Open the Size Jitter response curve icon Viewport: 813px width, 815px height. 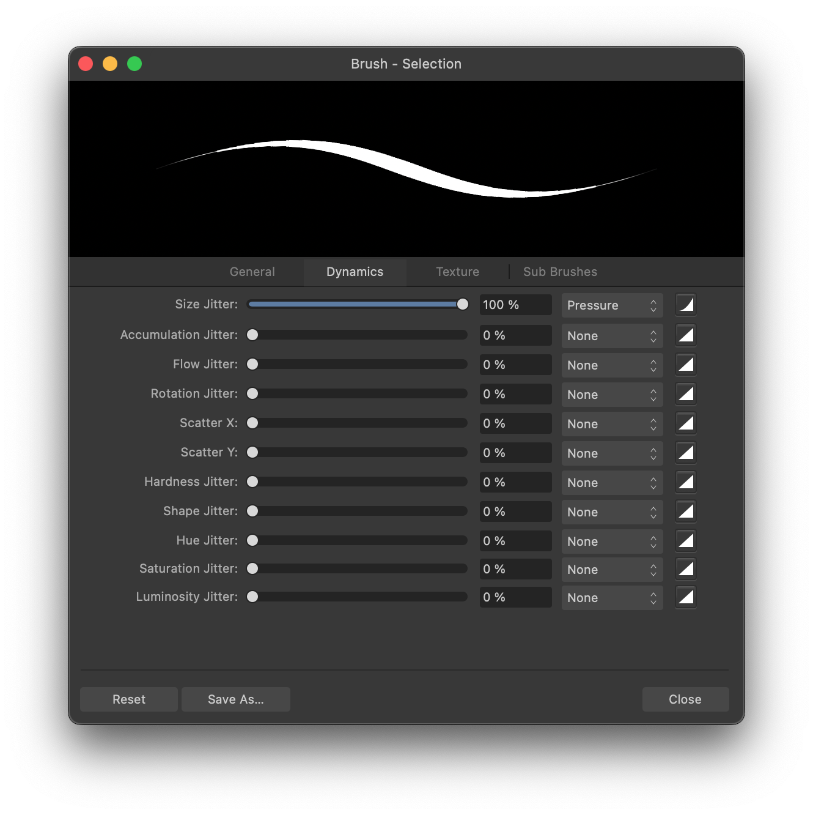click(686, 304)
